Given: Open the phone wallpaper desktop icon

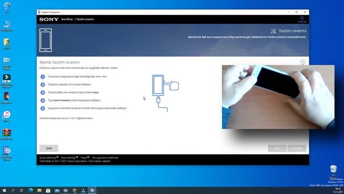Looking at the screenshot, I should click(7, 98).
